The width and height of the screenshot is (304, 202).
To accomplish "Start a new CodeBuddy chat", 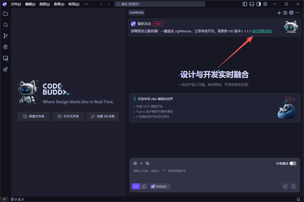I will [279, 13].
